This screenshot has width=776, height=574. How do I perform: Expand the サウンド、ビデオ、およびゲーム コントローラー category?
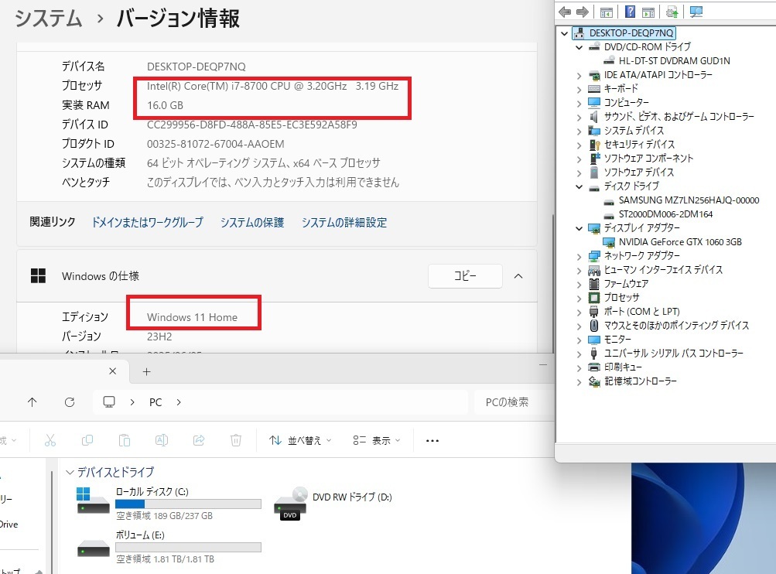click(x=579, y=118)
